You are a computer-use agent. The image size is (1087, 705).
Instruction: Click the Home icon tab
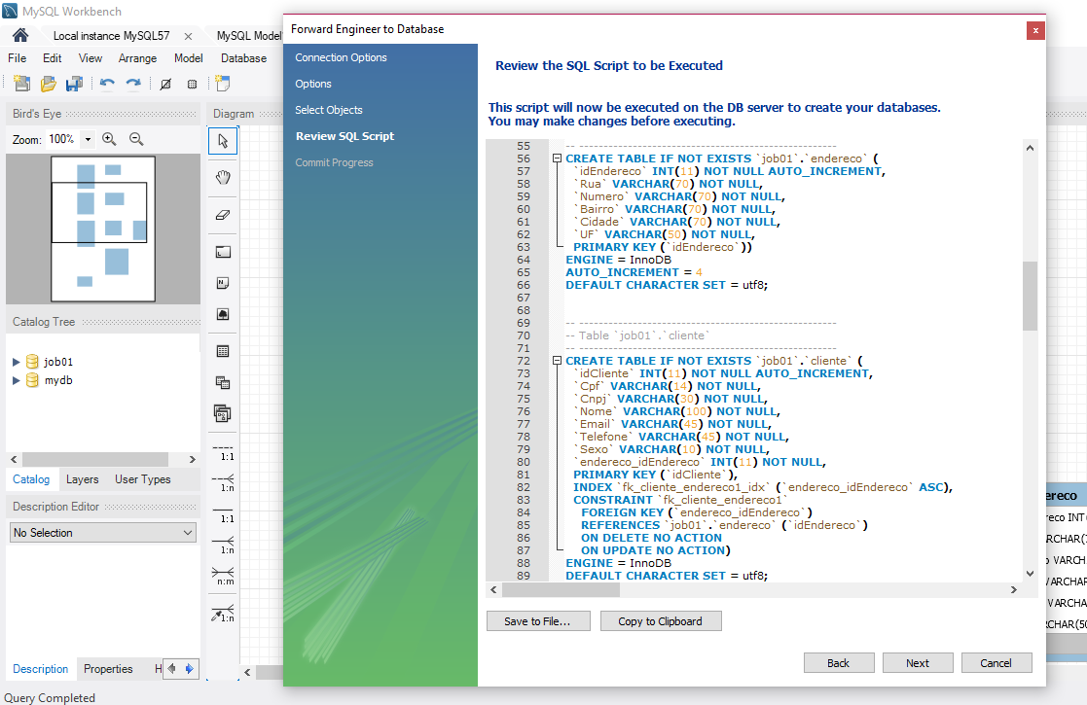[x=20, y=35]
